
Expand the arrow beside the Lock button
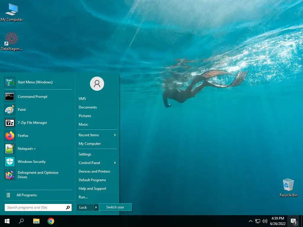(96, 207)
